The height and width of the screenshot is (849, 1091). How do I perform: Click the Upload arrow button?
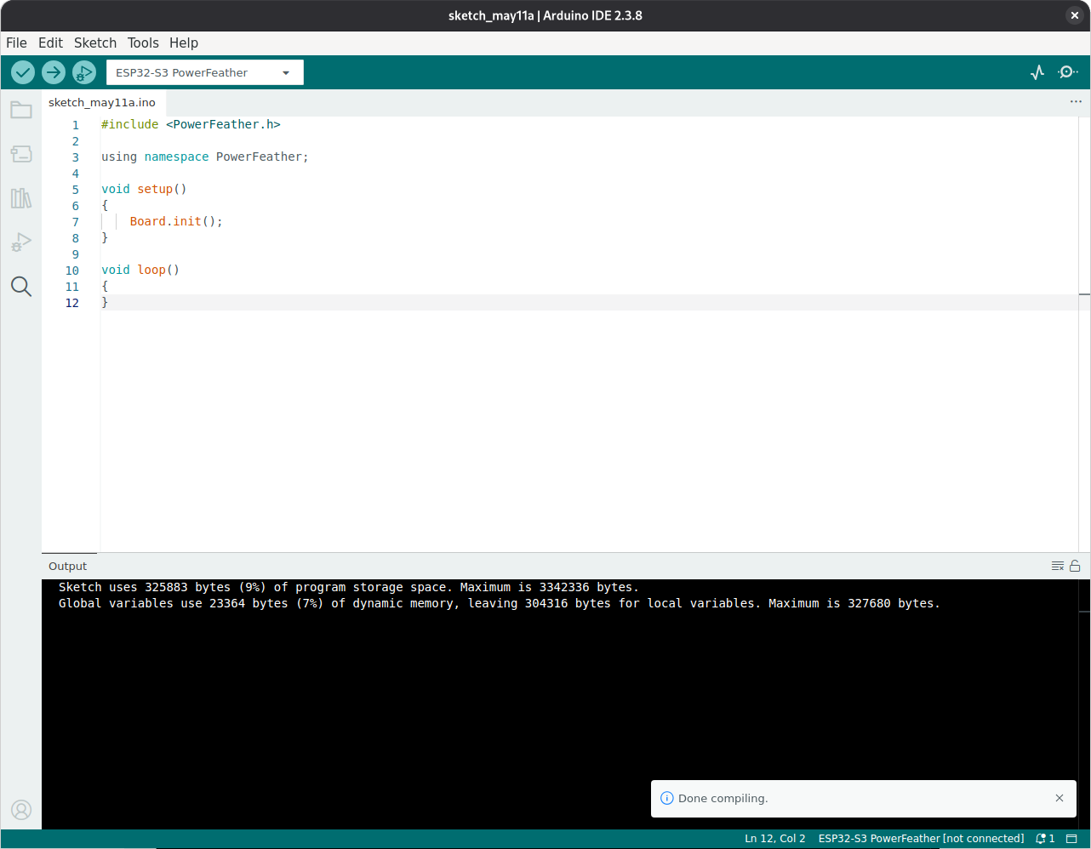click(54, 72)
